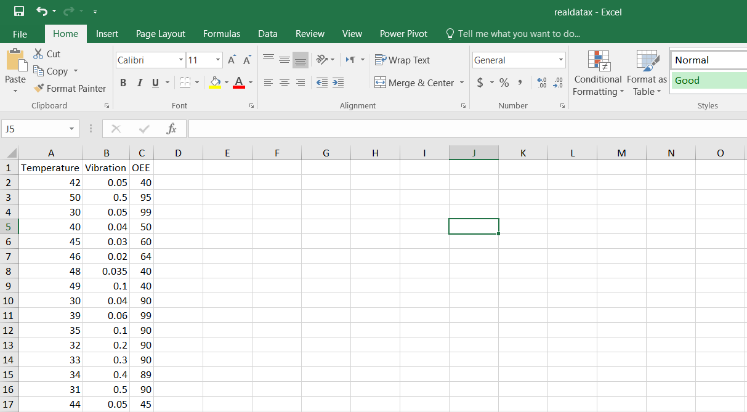Click the Increase Indent icon
This screenshot has height=412, width=747.
click(337, 83)
